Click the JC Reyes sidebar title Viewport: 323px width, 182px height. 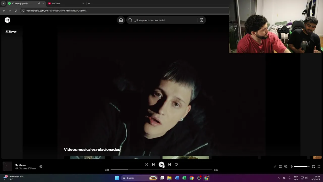click(x=11, y=32)
